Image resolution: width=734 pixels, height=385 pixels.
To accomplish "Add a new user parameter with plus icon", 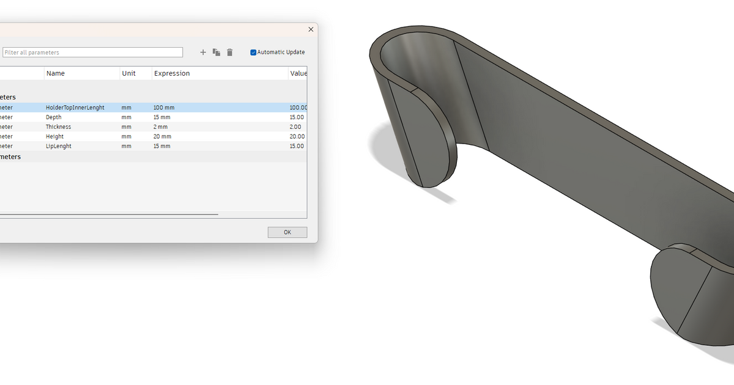I will click(x=203, y=53).
